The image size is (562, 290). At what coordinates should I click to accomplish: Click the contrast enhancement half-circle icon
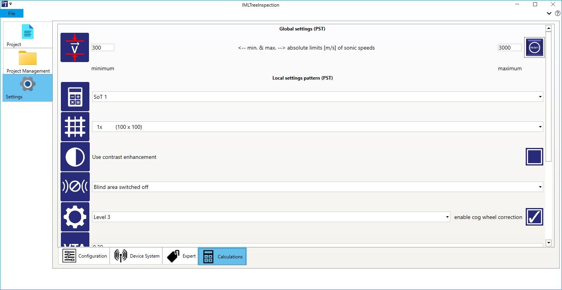[75, 157]
